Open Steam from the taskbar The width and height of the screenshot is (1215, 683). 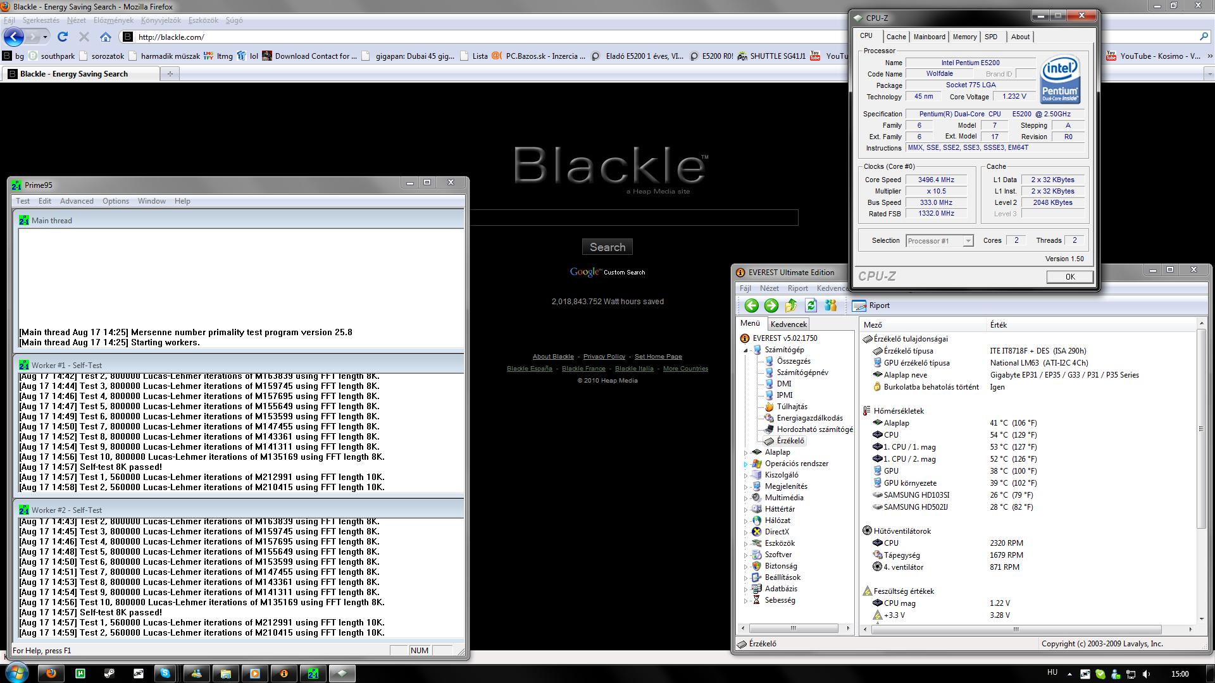pyautogui.click(x=109, y=674)
